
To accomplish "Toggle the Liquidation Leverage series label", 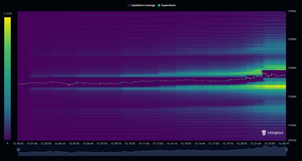I will coord(143,5).
